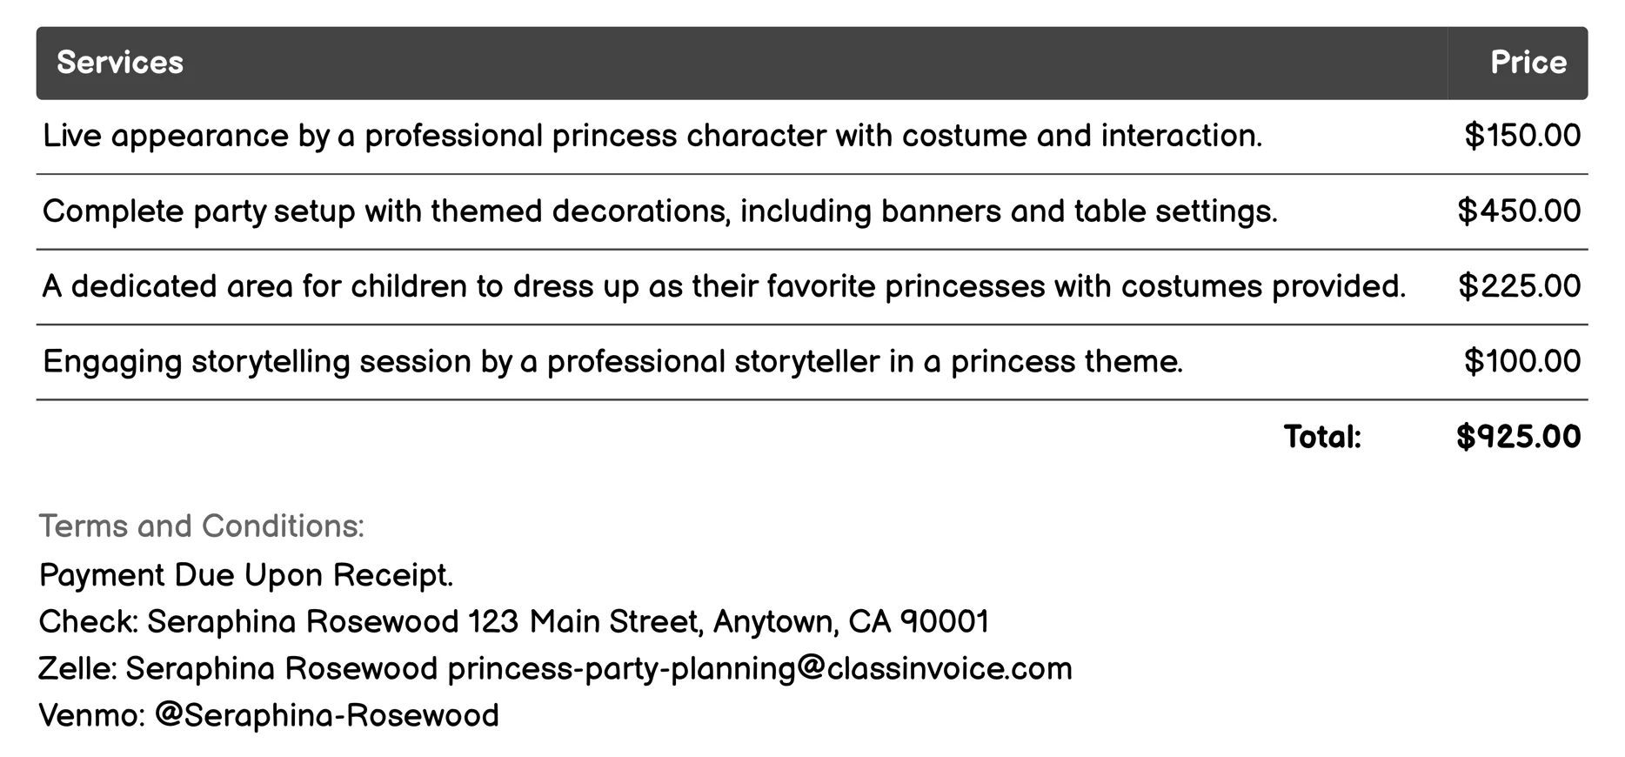
Task: Click the $100.00 price amount
Action: pyautogui.click(x=1521, y=361)
